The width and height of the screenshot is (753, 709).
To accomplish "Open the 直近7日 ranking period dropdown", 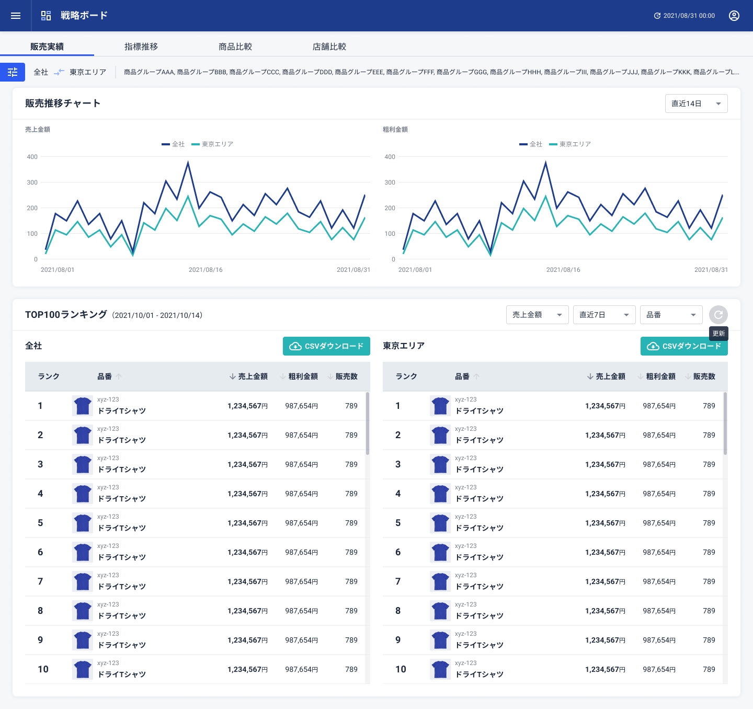I will 604,315.
